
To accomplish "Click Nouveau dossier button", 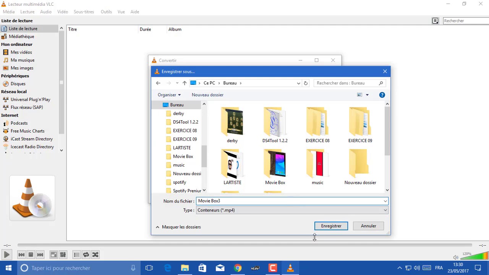I will click(x=207, y=95).
